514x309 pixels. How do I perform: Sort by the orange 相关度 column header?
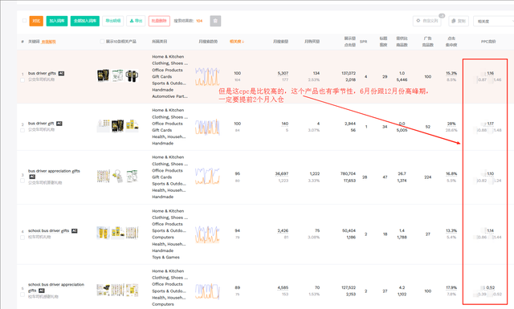[x=236, y=42]
